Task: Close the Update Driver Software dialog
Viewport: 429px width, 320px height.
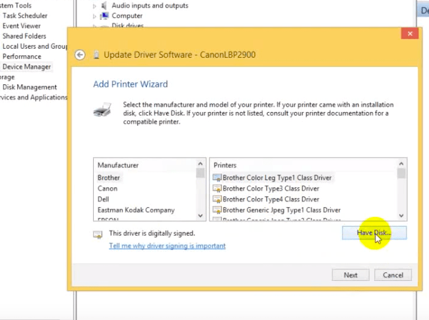Action: 410,34
